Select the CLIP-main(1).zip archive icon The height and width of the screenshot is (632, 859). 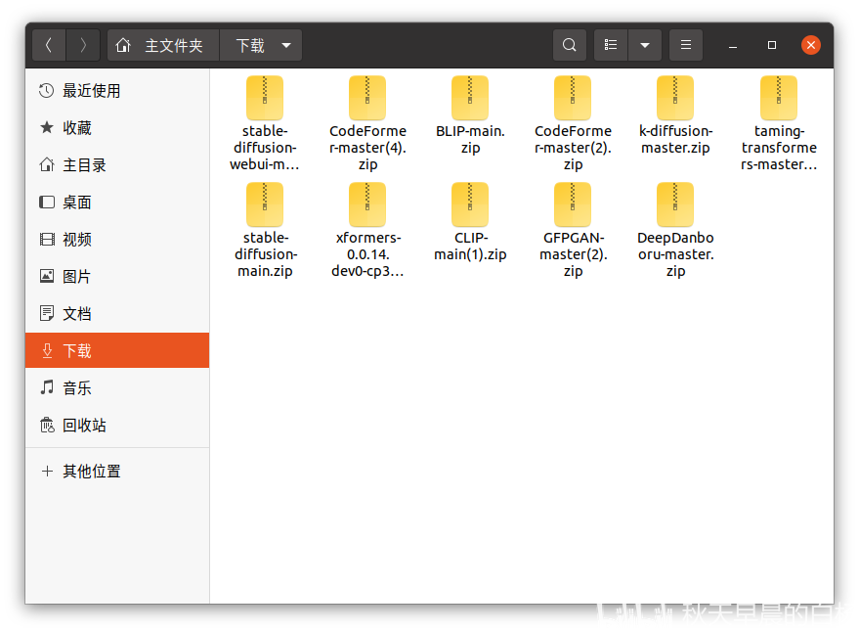pyautogui.click(x=470, y=204)
